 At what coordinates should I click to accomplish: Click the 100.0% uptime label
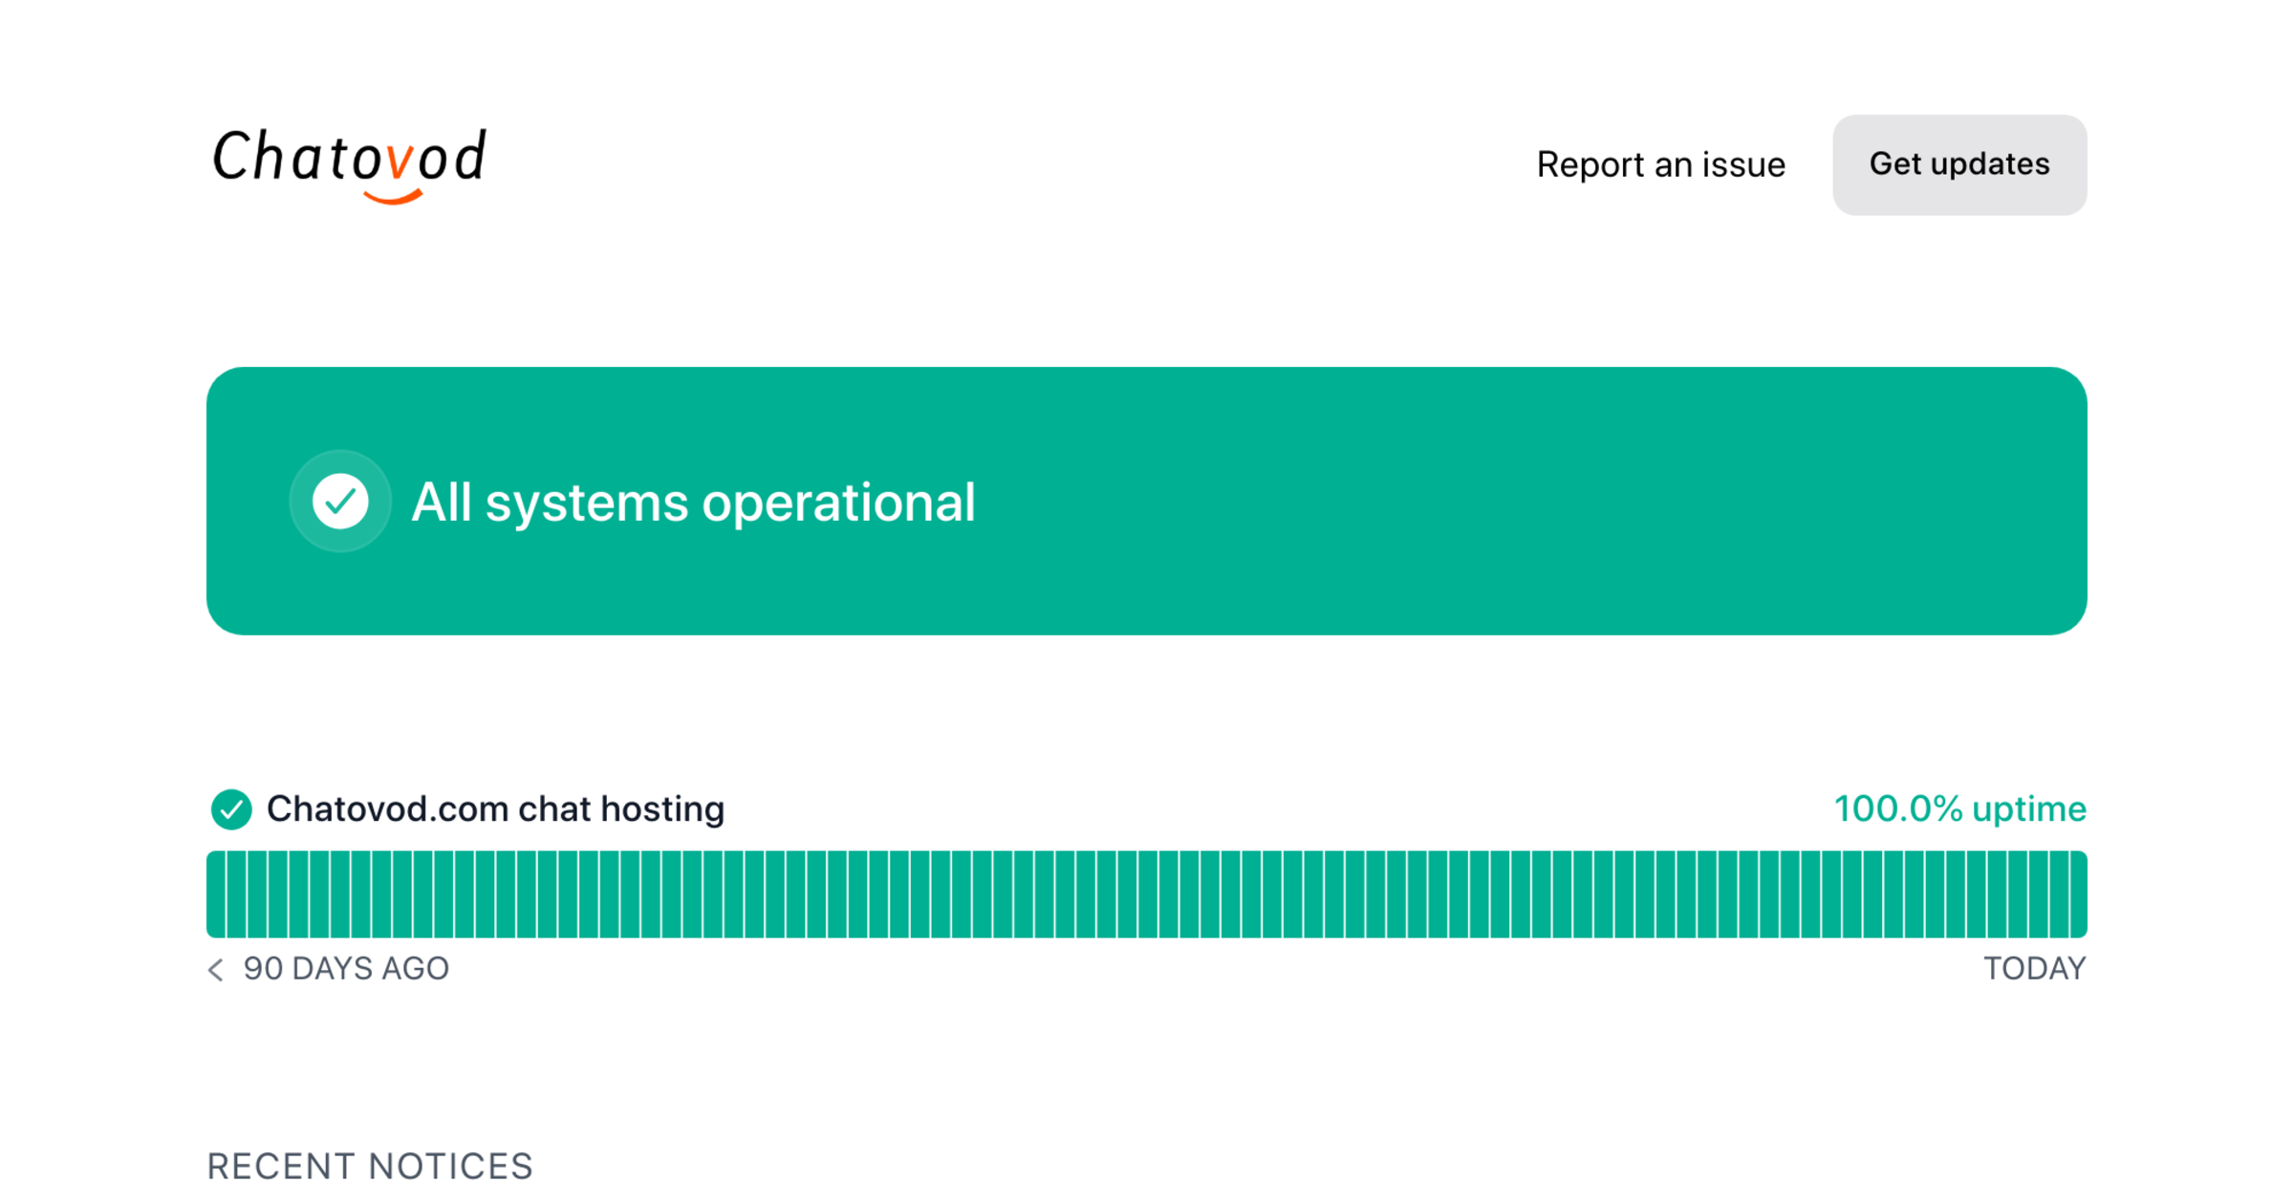pyautogui.click(x=1959, y=809)
